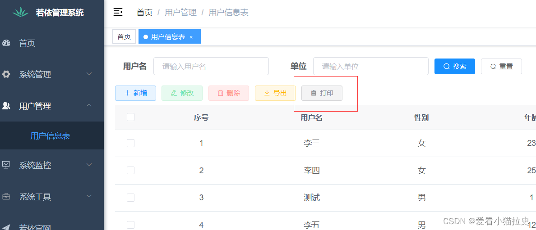
Task: Click the 男 cell in 测试 row
Action: coord(421,198)
